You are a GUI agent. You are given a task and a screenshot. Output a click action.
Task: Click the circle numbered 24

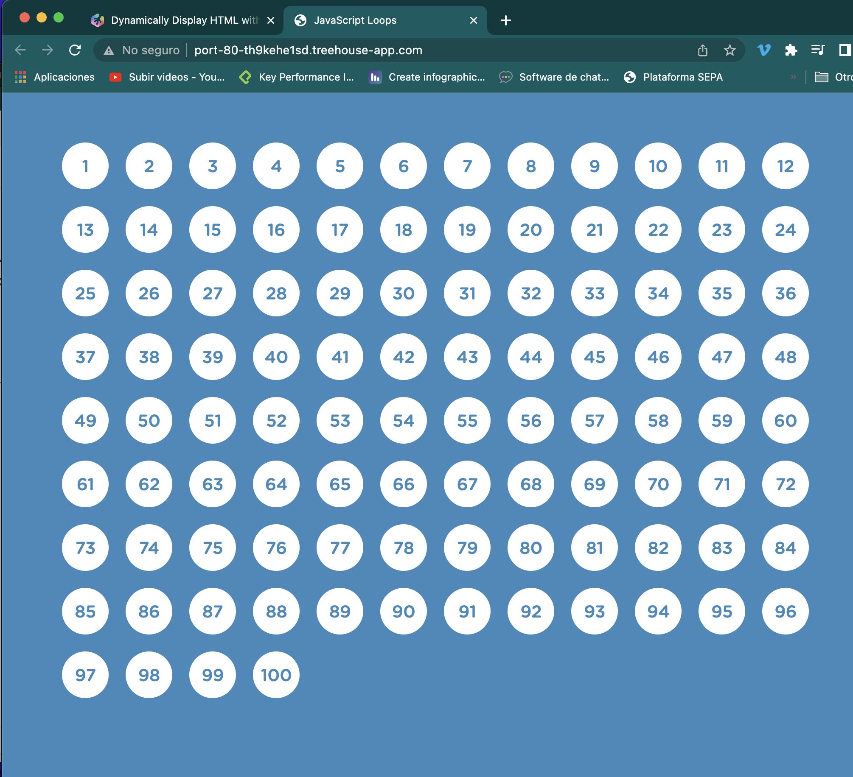pyautogui.click(x=786, y=229)
